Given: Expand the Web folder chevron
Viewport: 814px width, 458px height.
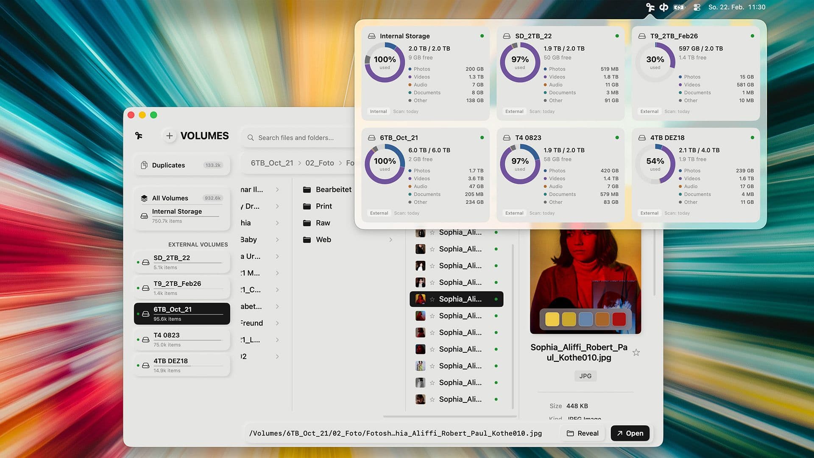Looking at the screenshot, I should point(390,240).
